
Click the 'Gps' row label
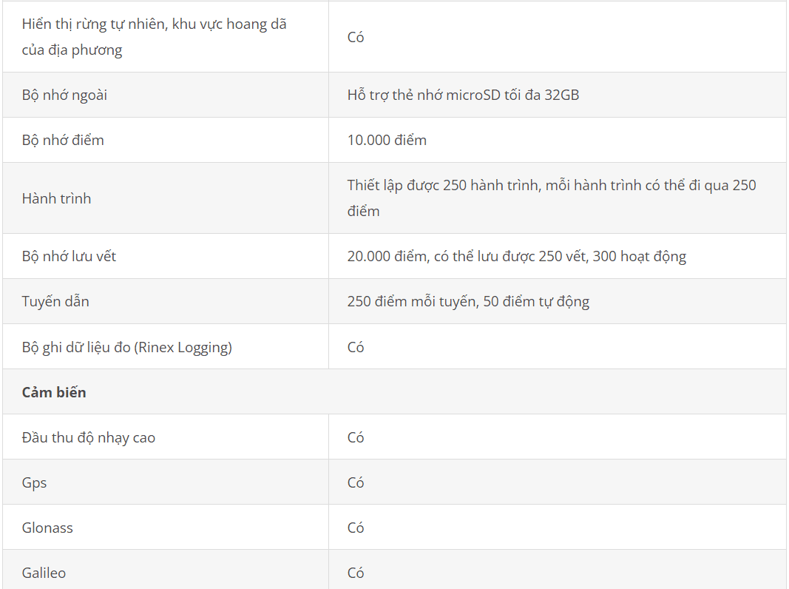(x=34, y=482)
